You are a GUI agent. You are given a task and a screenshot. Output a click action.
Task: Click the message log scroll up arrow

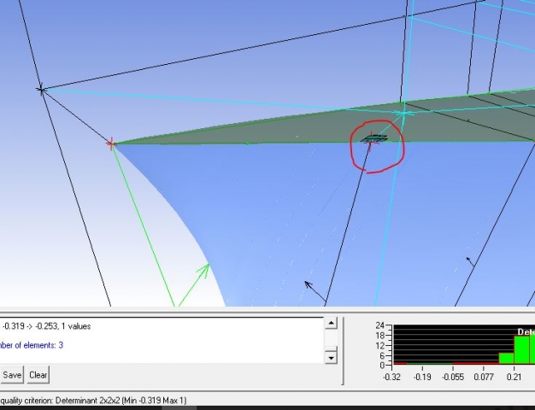point(332,323)
